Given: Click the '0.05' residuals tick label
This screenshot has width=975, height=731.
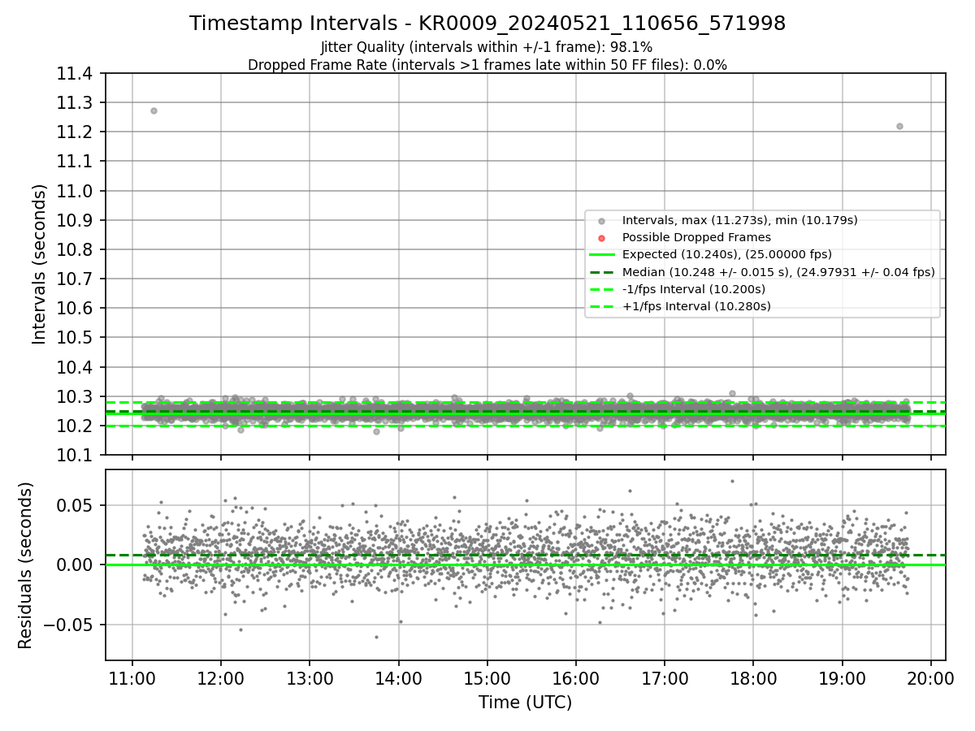Looking at the screenshot, I should click(75, 505).
